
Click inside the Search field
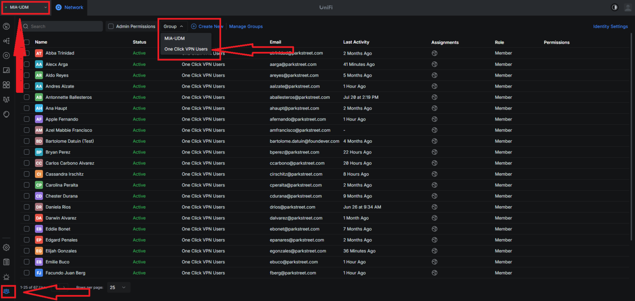(62, 26)
